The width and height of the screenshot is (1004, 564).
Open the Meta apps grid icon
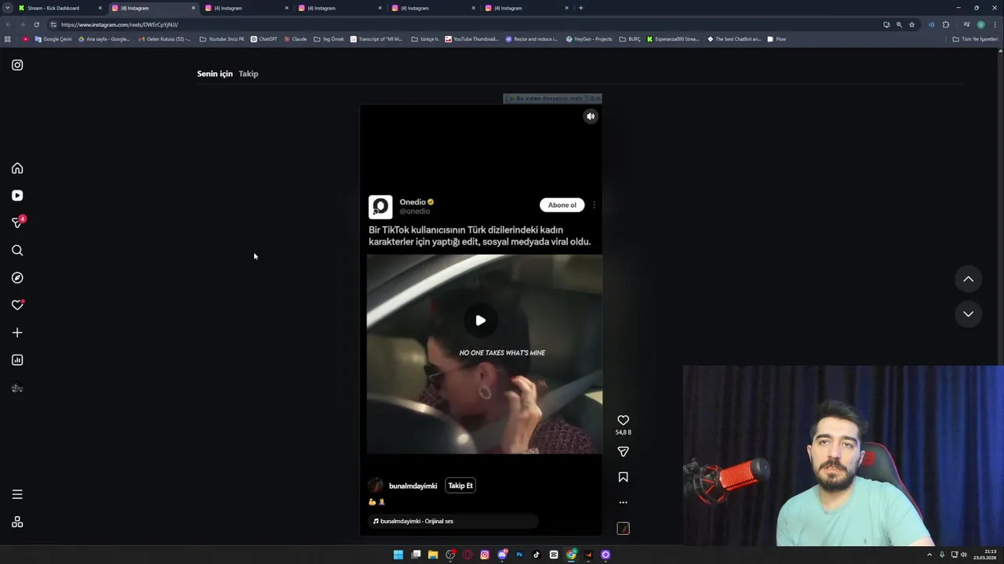click(17, 522)
